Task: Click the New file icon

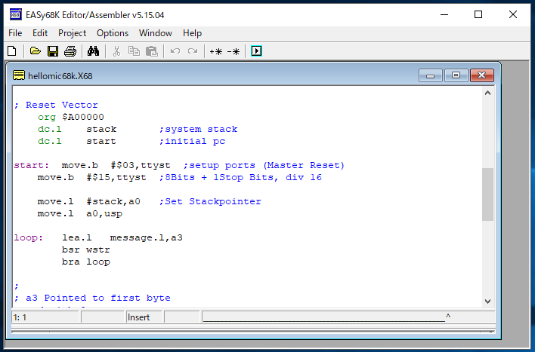Action: pos(11,51)
